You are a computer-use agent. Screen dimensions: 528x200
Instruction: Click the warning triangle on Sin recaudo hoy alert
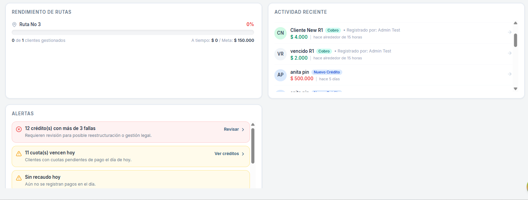pos(19,178)
